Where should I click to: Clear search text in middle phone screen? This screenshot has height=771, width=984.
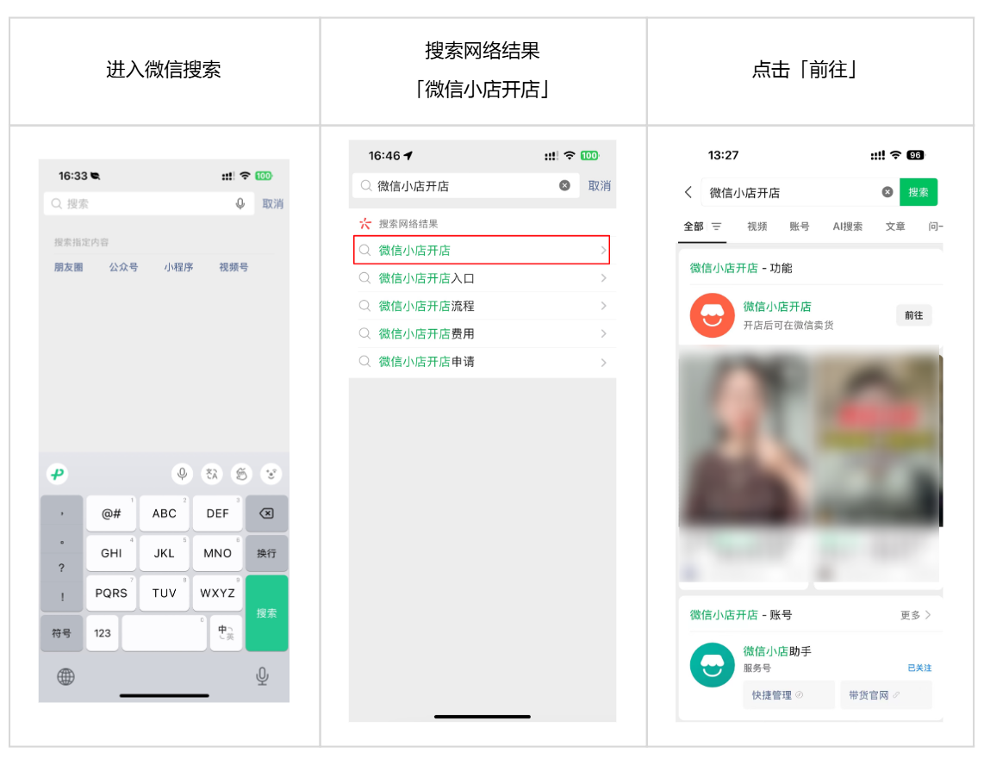(x=564, y=186)
